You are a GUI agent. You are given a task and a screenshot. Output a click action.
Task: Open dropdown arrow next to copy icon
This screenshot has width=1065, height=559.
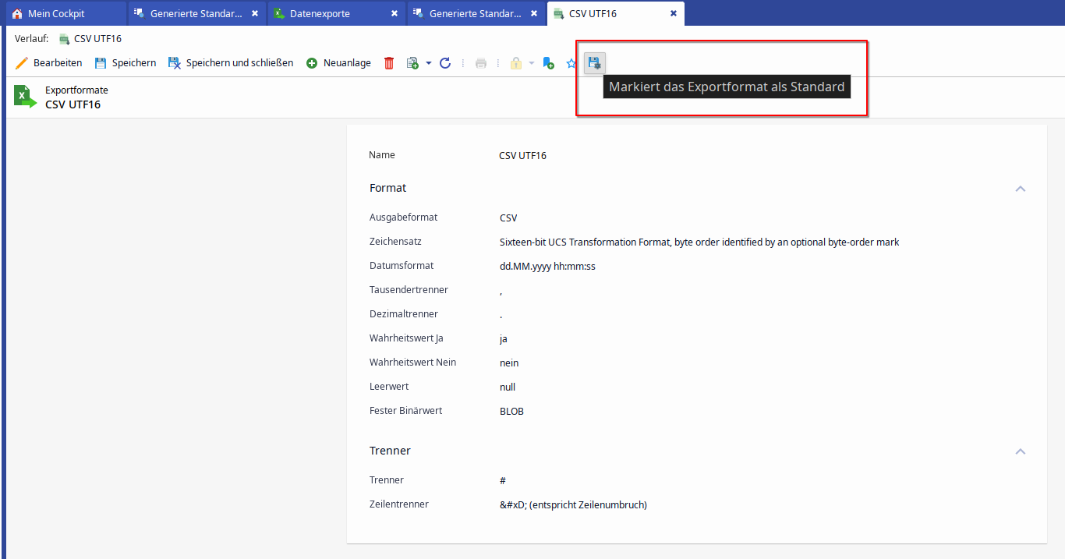[429, 63]
